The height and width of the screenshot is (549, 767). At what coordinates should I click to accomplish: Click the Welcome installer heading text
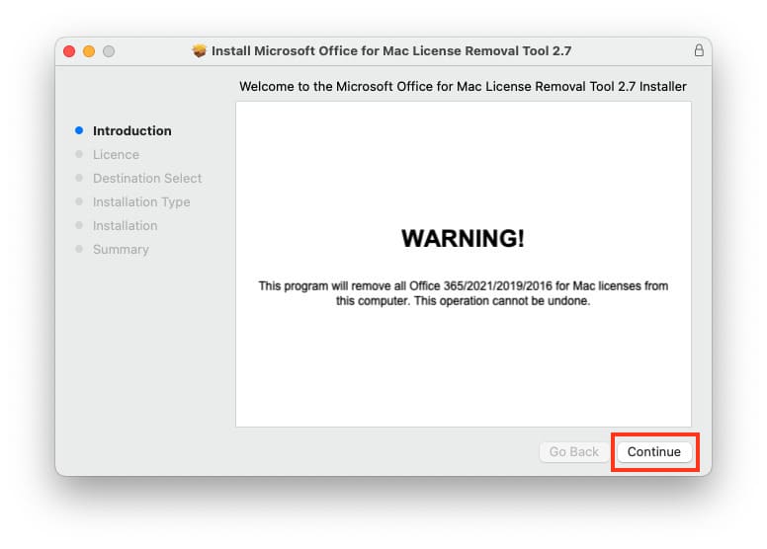point(463,87)
